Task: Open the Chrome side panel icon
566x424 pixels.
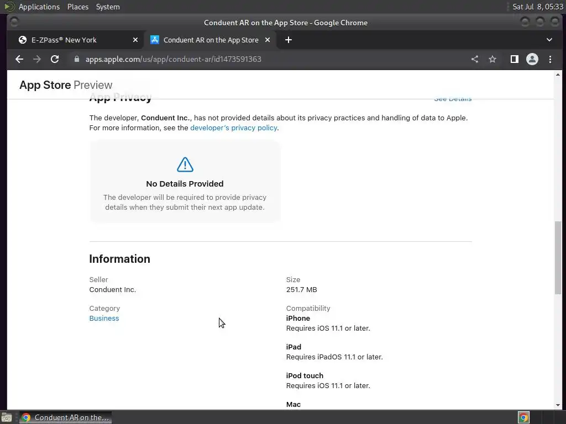Action: (515, 59)
